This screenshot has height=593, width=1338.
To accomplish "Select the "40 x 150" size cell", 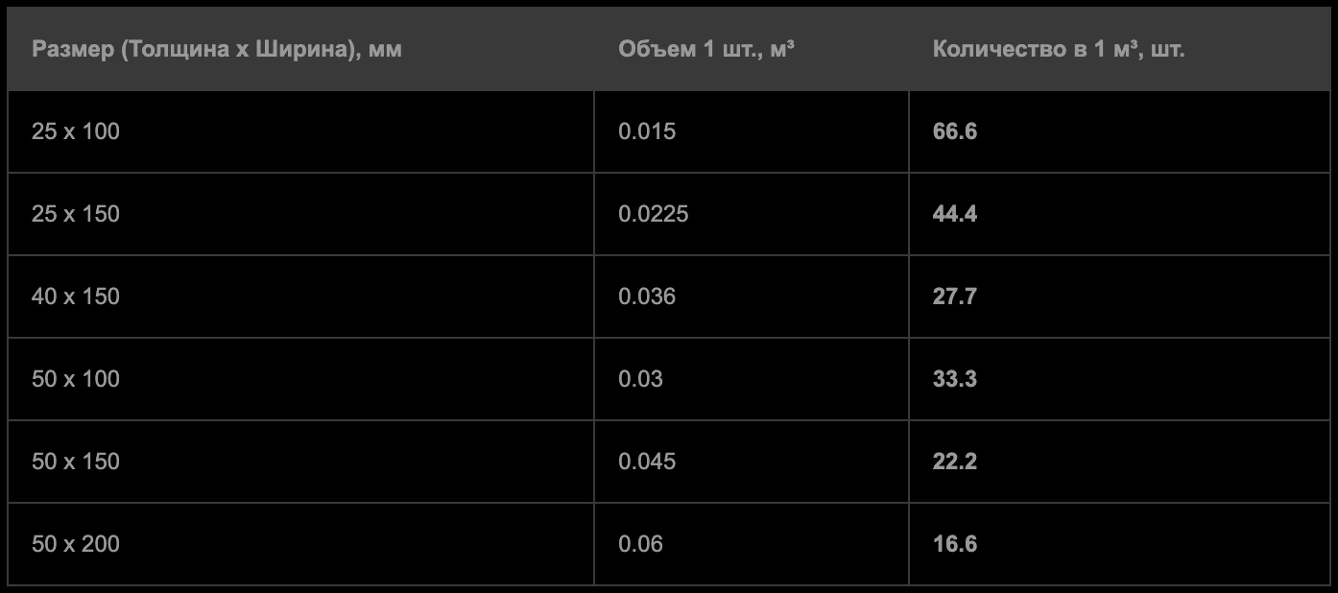I will click(76, 296).
